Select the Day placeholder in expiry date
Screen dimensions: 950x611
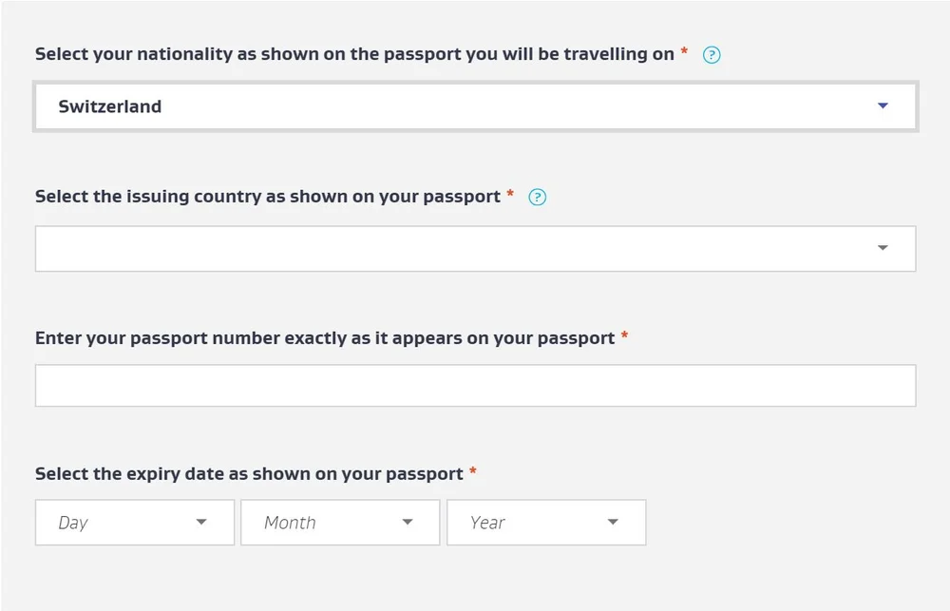pos(73,523)
